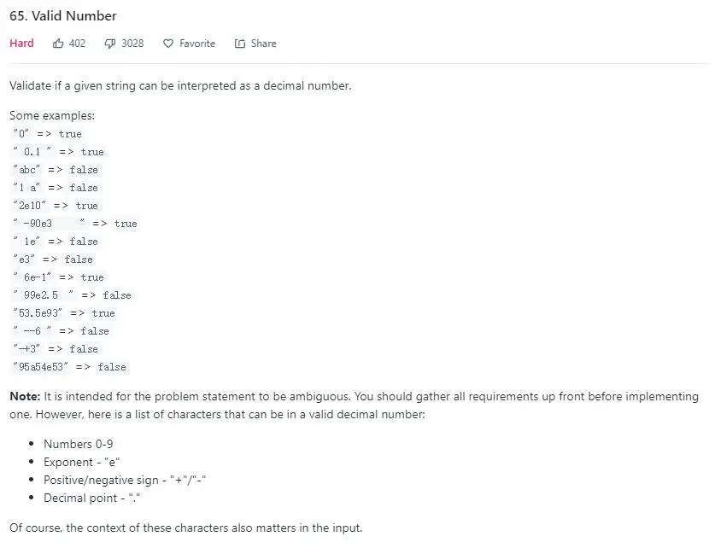Click the Favorite text label
715x548 pixels.
[197, 44]
